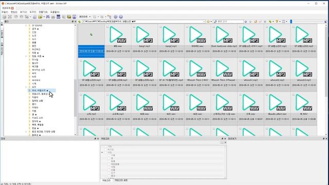This screenshot has width=329, height=185.
Task: Open the tag icon dropdown arrow
Action: pos(273,22)
